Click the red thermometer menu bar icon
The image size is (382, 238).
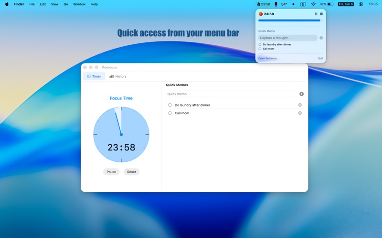click(x=276, y=4)
